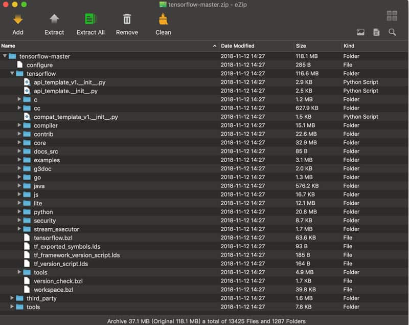
Task: Click the Add archive toolbar icon
Action: 18,20
